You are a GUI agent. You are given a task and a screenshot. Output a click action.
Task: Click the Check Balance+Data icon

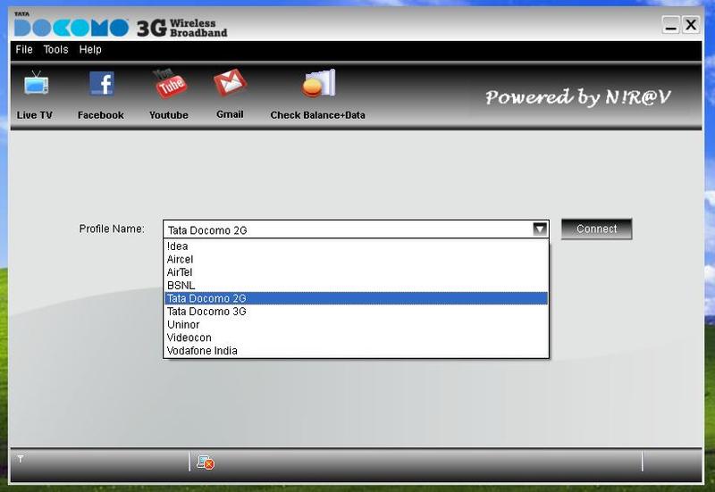pos(317,85)
